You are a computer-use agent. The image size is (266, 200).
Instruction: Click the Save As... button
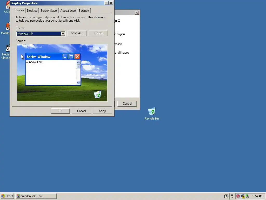pos(77,33)
